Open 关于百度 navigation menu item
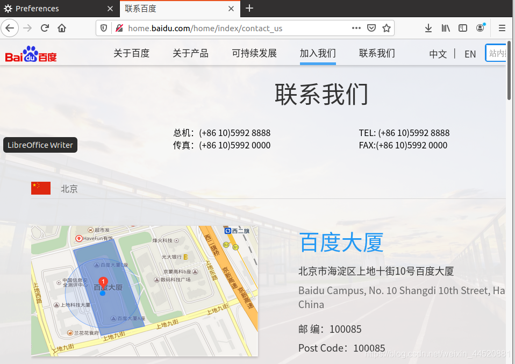Screen dimensions: 515x364 131,53
